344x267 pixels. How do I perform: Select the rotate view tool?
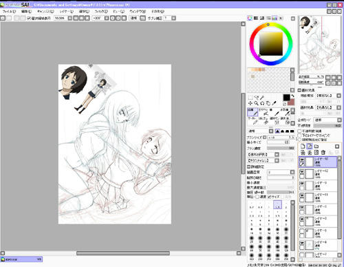262,103
